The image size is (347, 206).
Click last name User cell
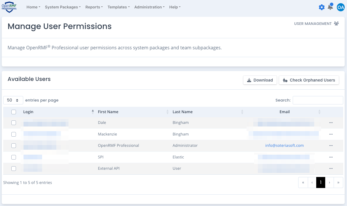tap(177, 168)
